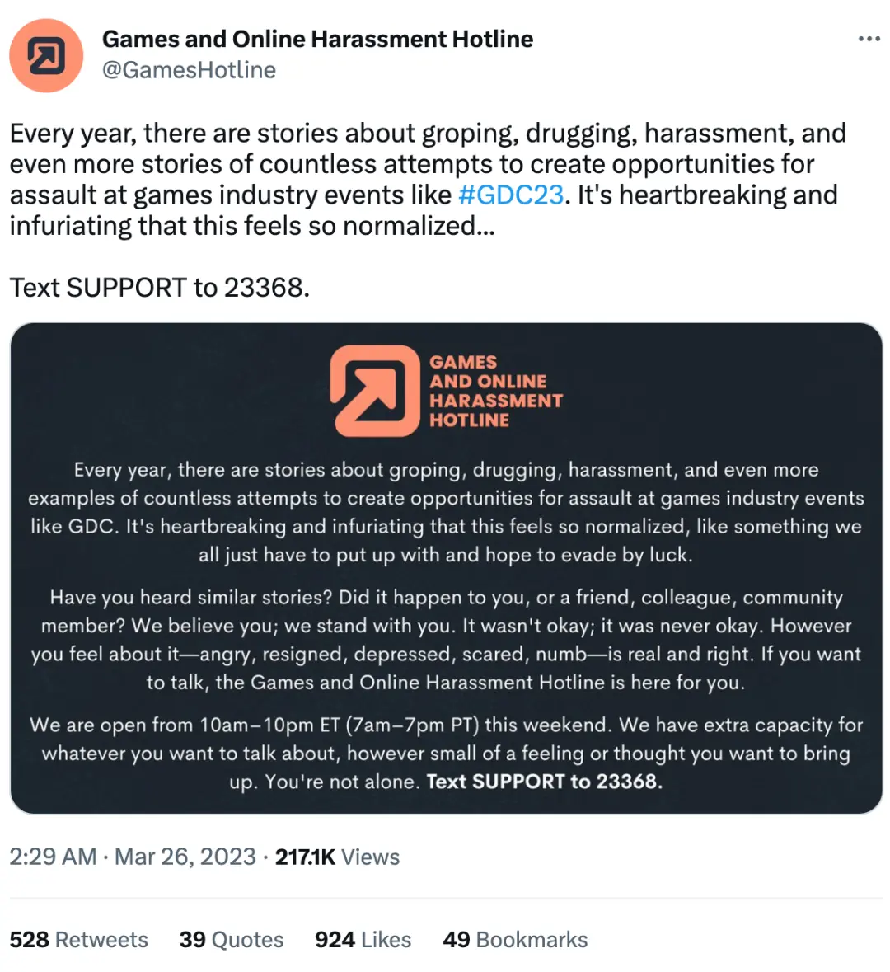Open the GamesHotline profile avatar
This screenshot has width=890, height=972.
point(46,55)
